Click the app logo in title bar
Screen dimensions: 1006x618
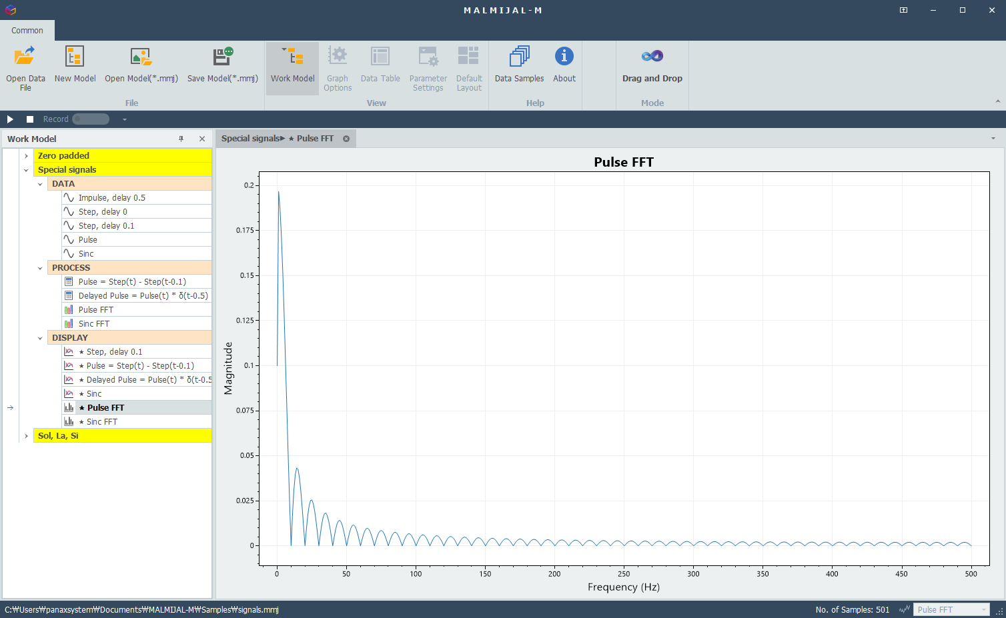pos(10,10)
